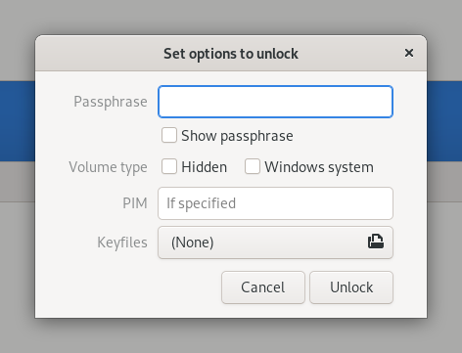Image resolution: width=462 pixels, height=353 pixels.
Task: Click the "Windows system" label text
Action: 319,167
